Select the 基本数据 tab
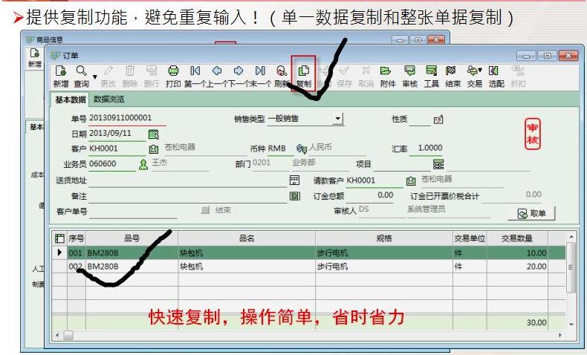This screenshot has width=587, height=355. [71, 100]
